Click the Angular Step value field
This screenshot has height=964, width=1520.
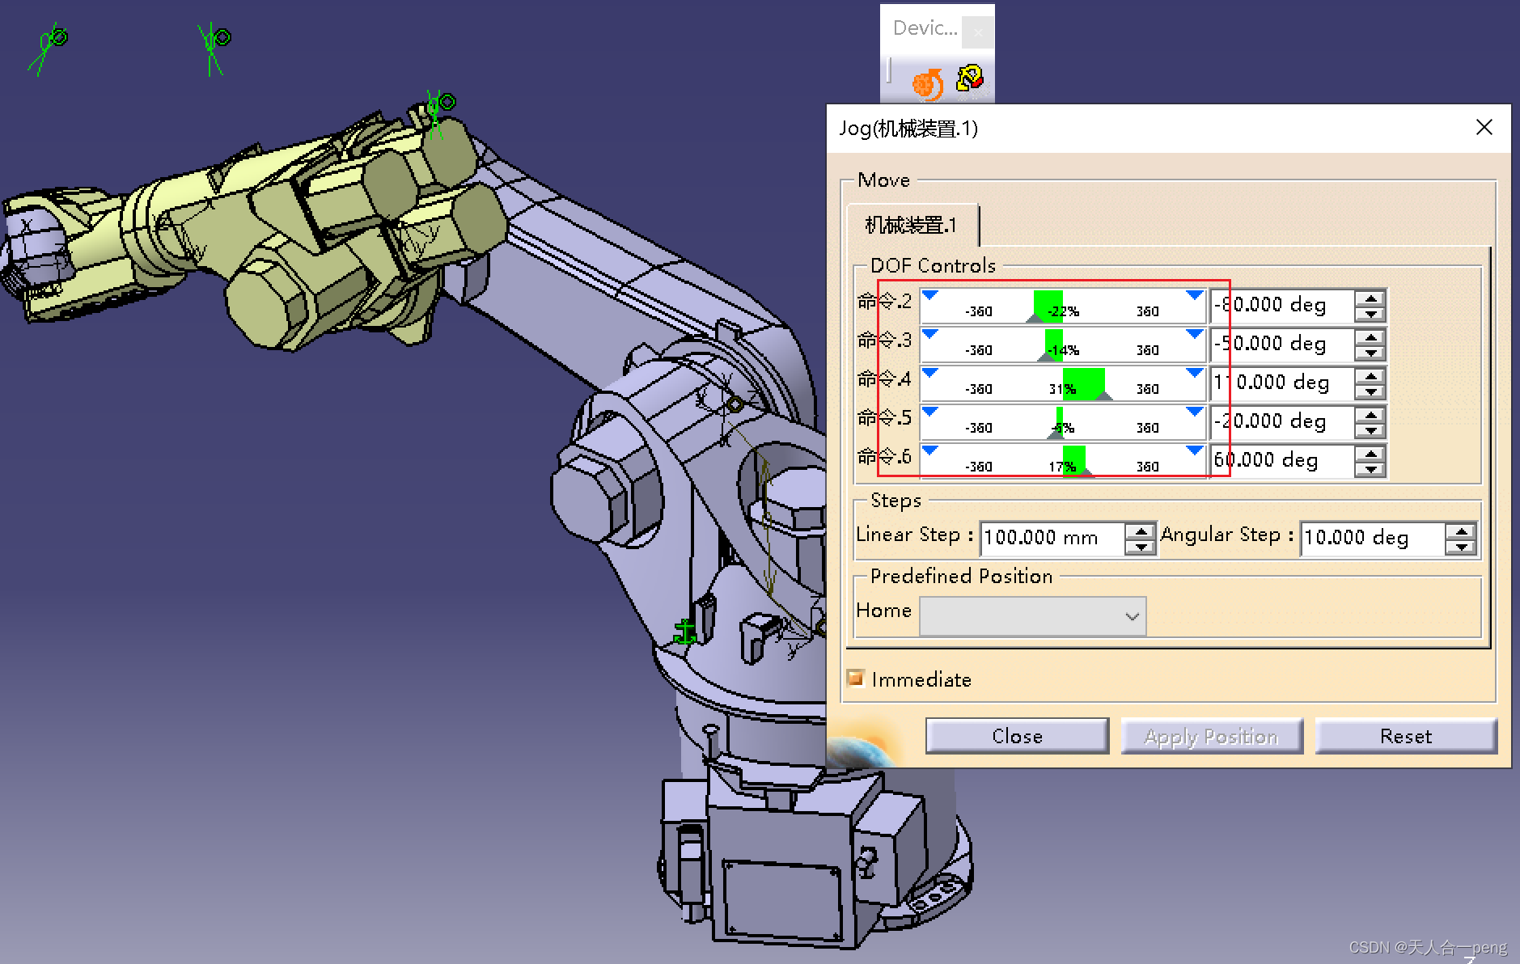click(x=1372, y=539)
